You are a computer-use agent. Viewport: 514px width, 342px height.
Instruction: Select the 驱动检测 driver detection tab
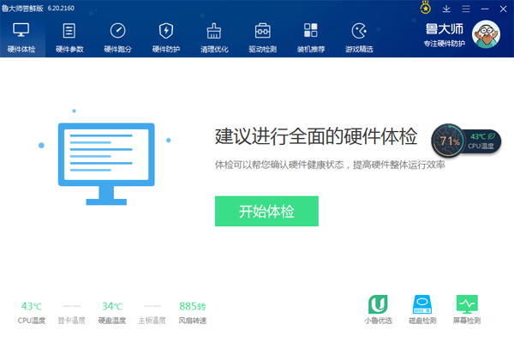(263, 38)
